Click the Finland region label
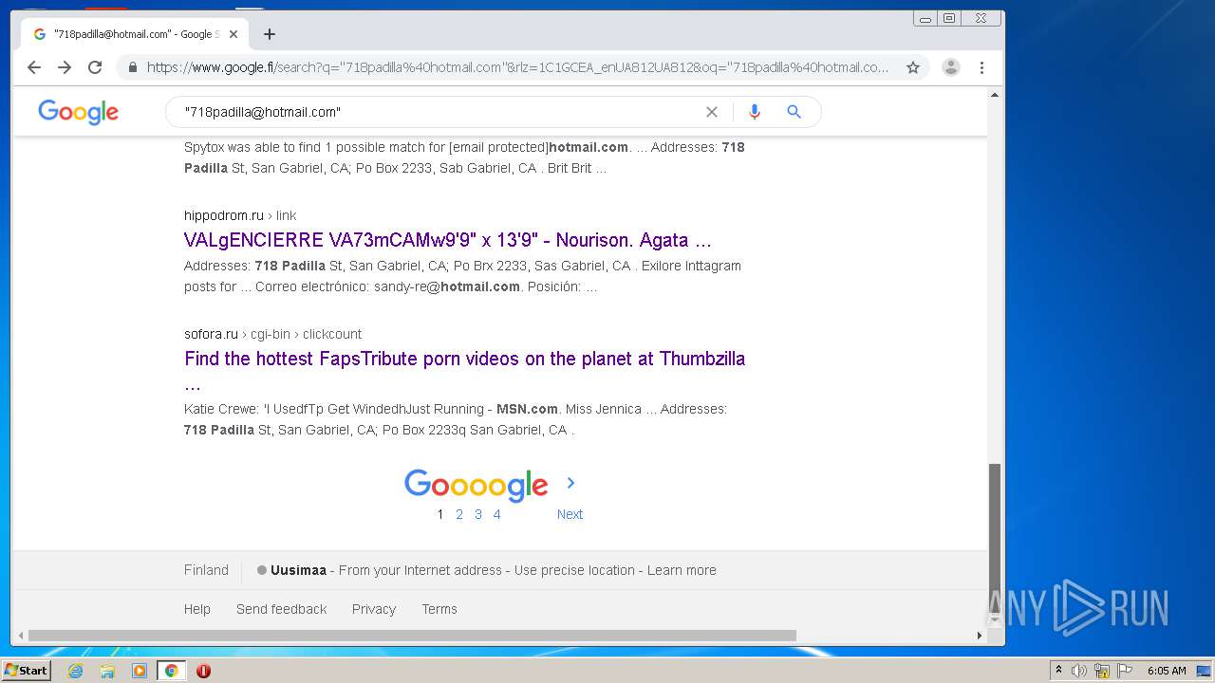The image size is (1215, 683). (x=206, y=570)
